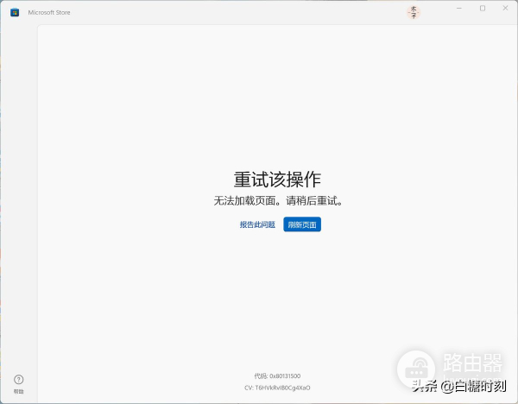The image size is (518, 404).
Task: Maximize the Microsoft Store window
Action: pos(483,9)
